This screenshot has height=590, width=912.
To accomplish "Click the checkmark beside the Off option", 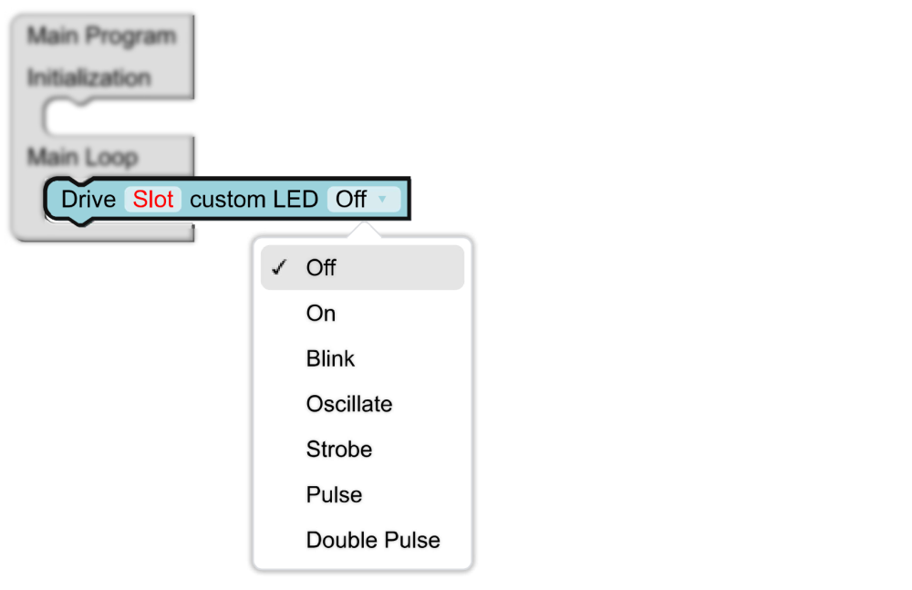I will click(280, 267).
